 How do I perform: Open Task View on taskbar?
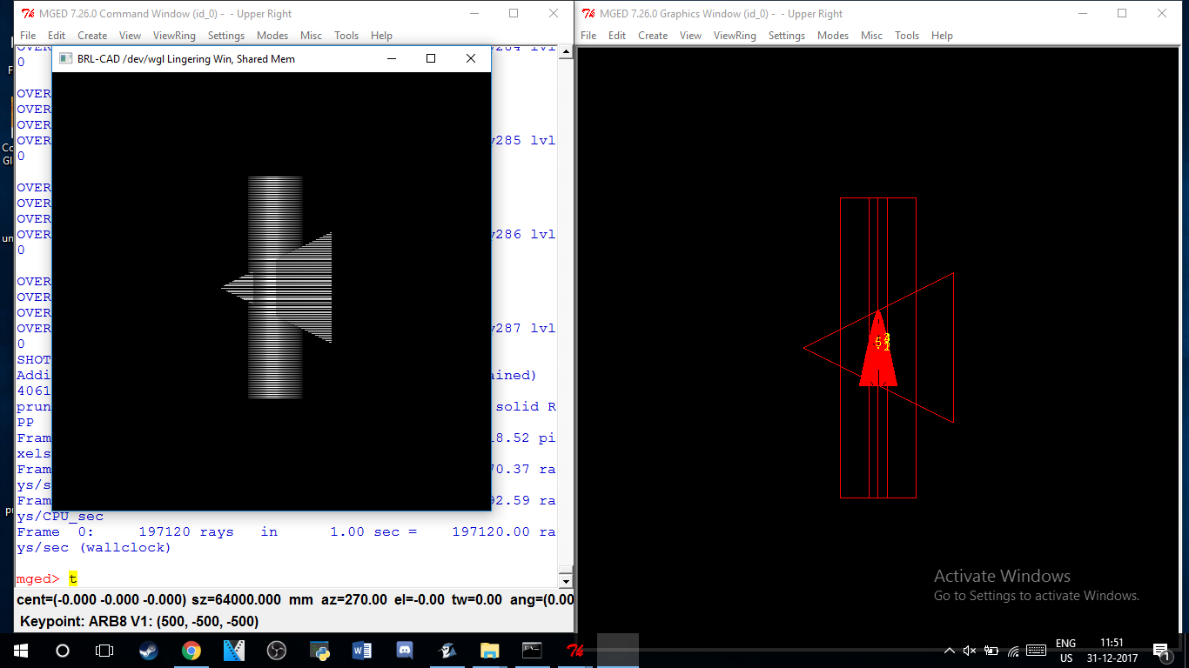[x=104, y=650]
